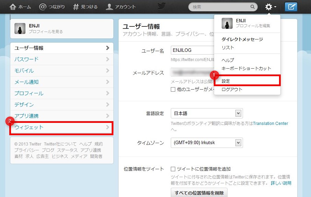Click 求人 footer link

(29, 157)
